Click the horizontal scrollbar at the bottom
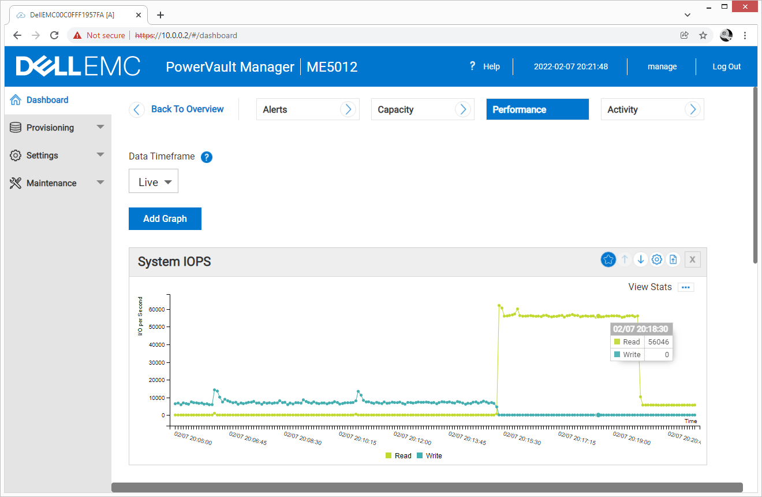 (427, 487)
